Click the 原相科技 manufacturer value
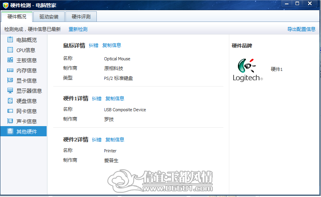Viewport: 321px width, 197px height. click(x=113, y=68)
